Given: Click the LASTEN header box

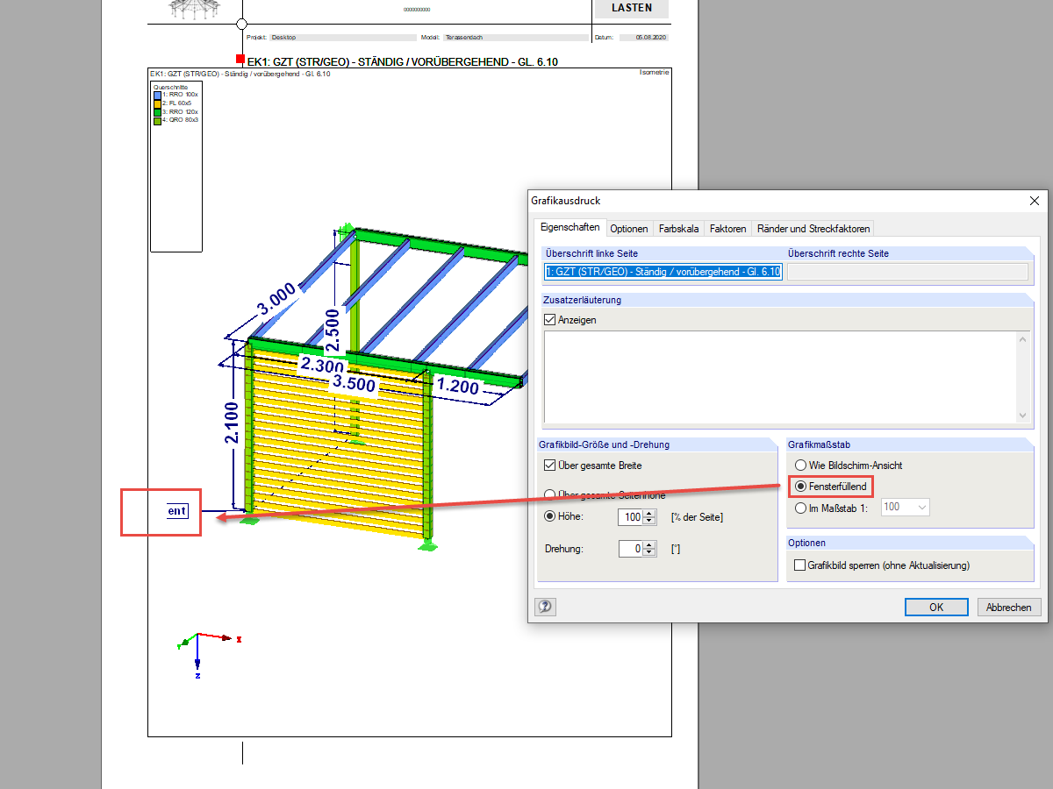Looking at the screenshot, I should (630, 8).
